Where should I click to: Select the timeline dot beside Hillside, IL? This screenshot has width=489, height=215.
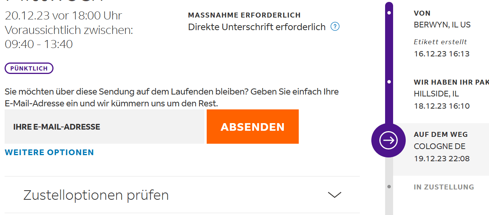pos(389,82)
